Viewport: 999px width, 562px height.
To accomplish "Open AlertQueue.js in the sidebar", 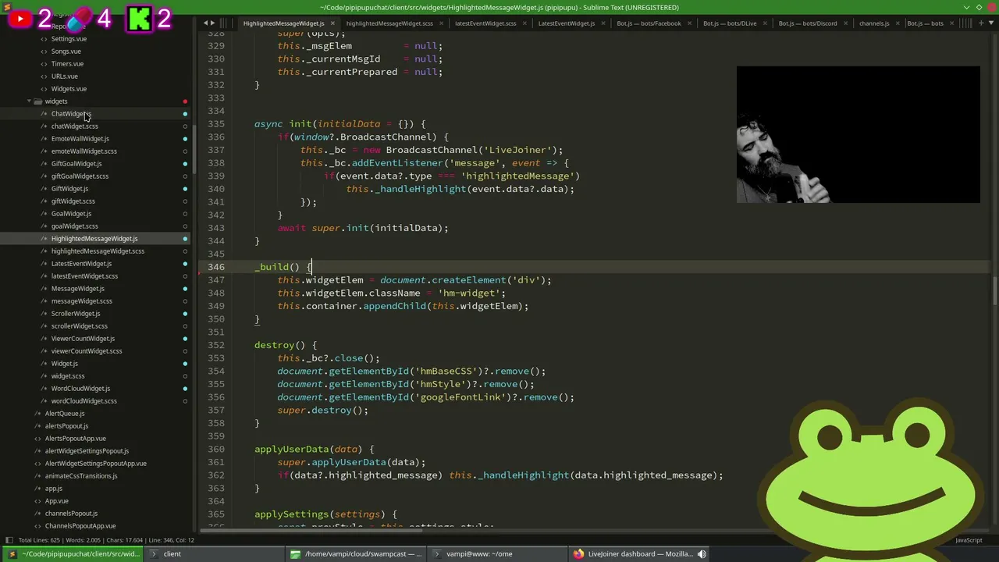I will coord(64,414).
